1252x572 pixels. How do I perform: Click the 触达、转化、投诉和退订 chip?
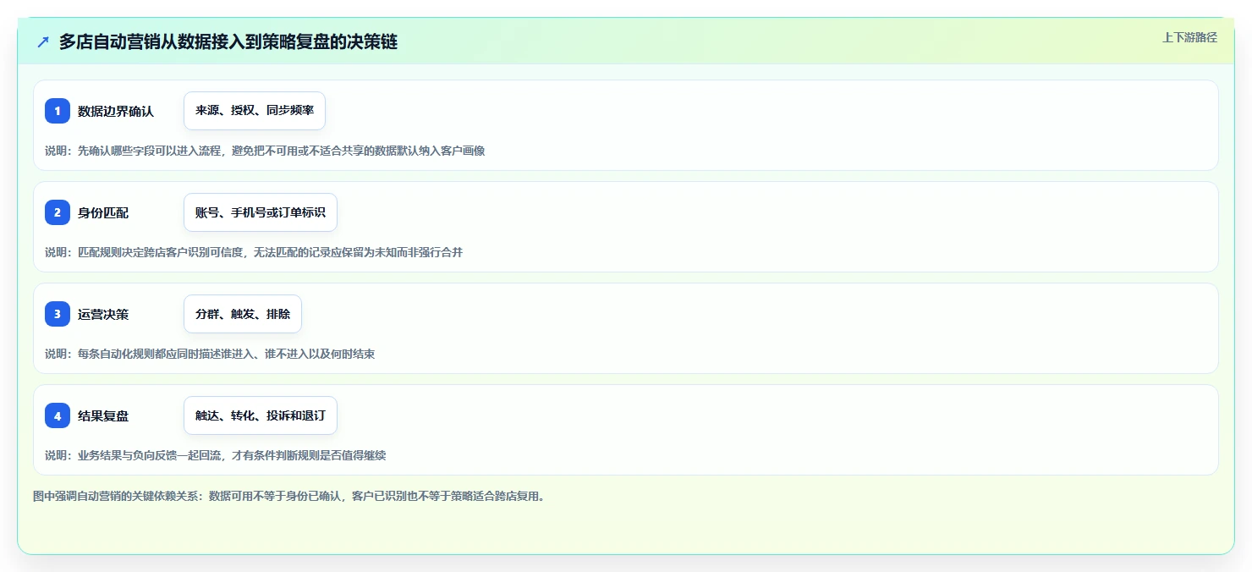[x=261, y=415]
